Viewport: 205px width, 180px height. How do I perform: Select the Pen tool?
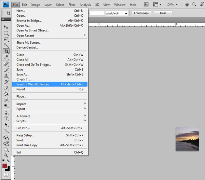click(x=6, y=113)
